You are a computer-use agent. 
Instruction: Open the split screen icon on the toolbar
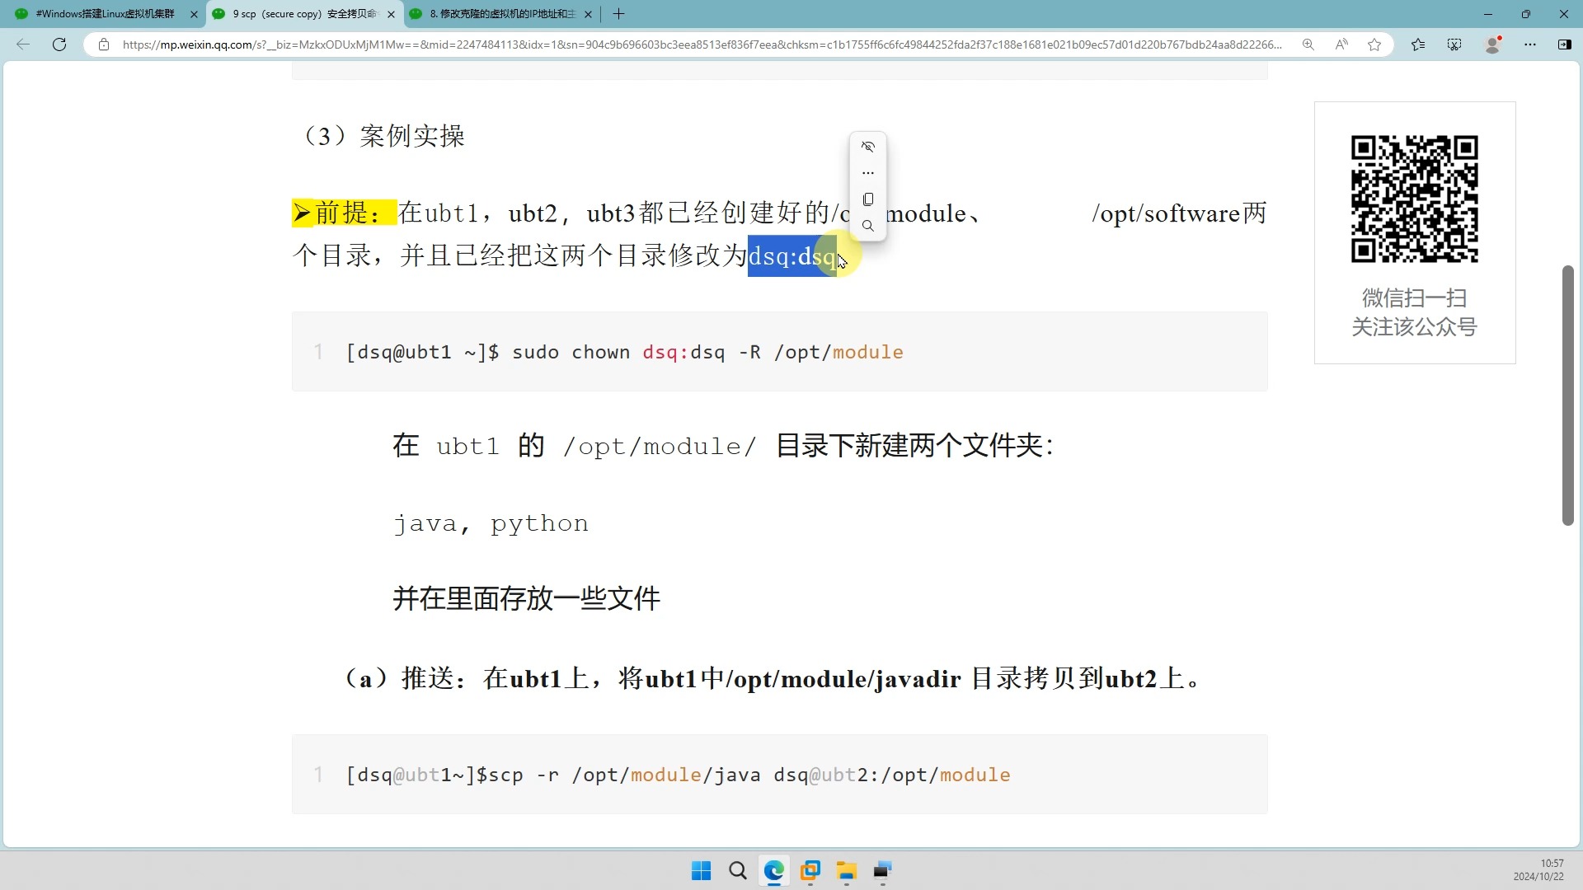pyautogui.click(x=1564, y=44)
